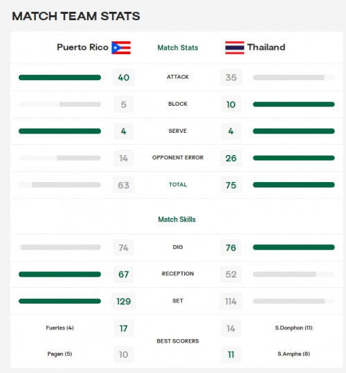Viewport: 346px width, 373px height.
Task: Select the Match Stats heading
Action: (x=178, y=48)
